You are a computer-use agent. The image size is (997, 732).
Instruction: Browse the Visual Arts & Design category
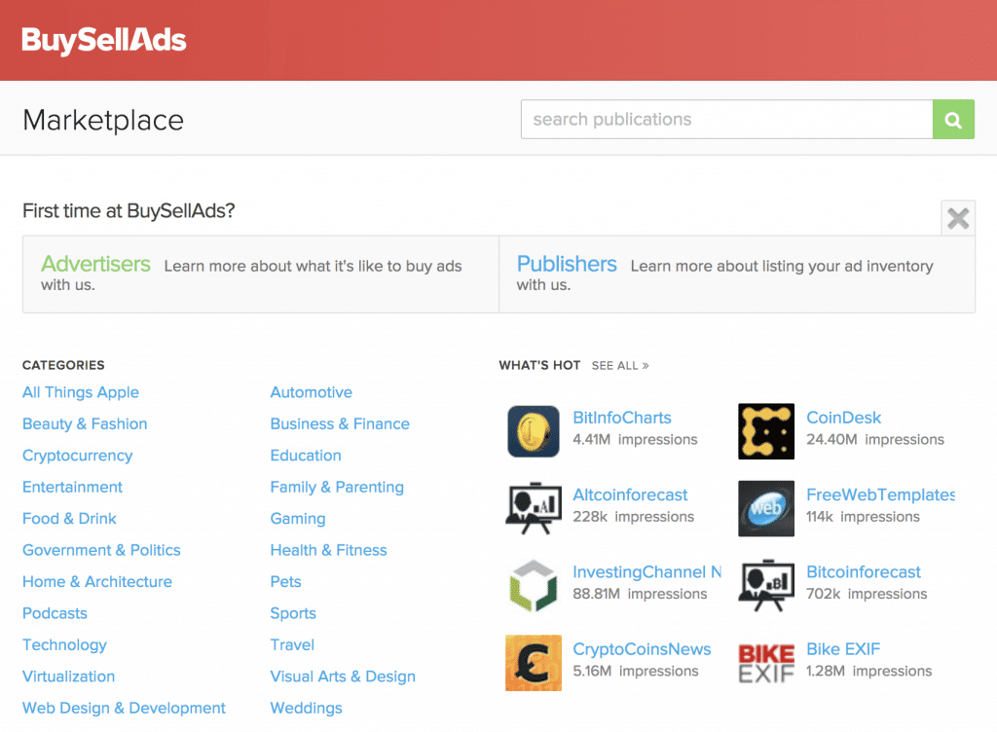click(343, 677)
